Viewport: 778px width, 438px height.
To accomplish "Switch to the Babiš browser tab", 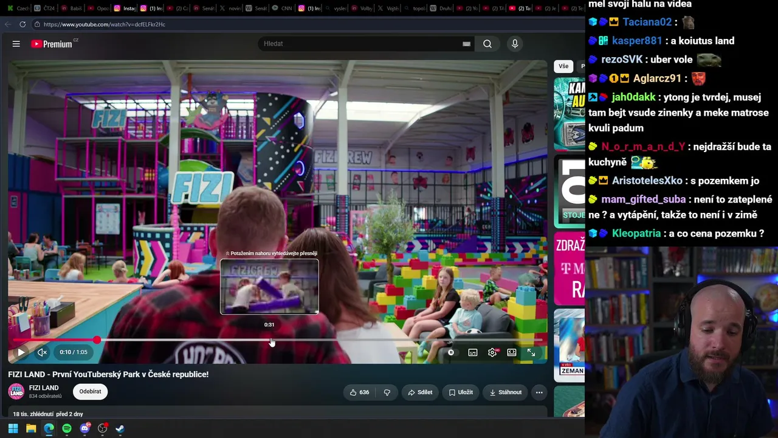I will point(71,9).
